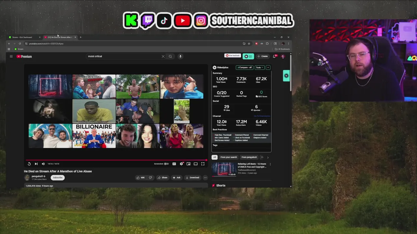Open the account avatar menu on YouTube
417x234 pixels.
coord(282,56)
